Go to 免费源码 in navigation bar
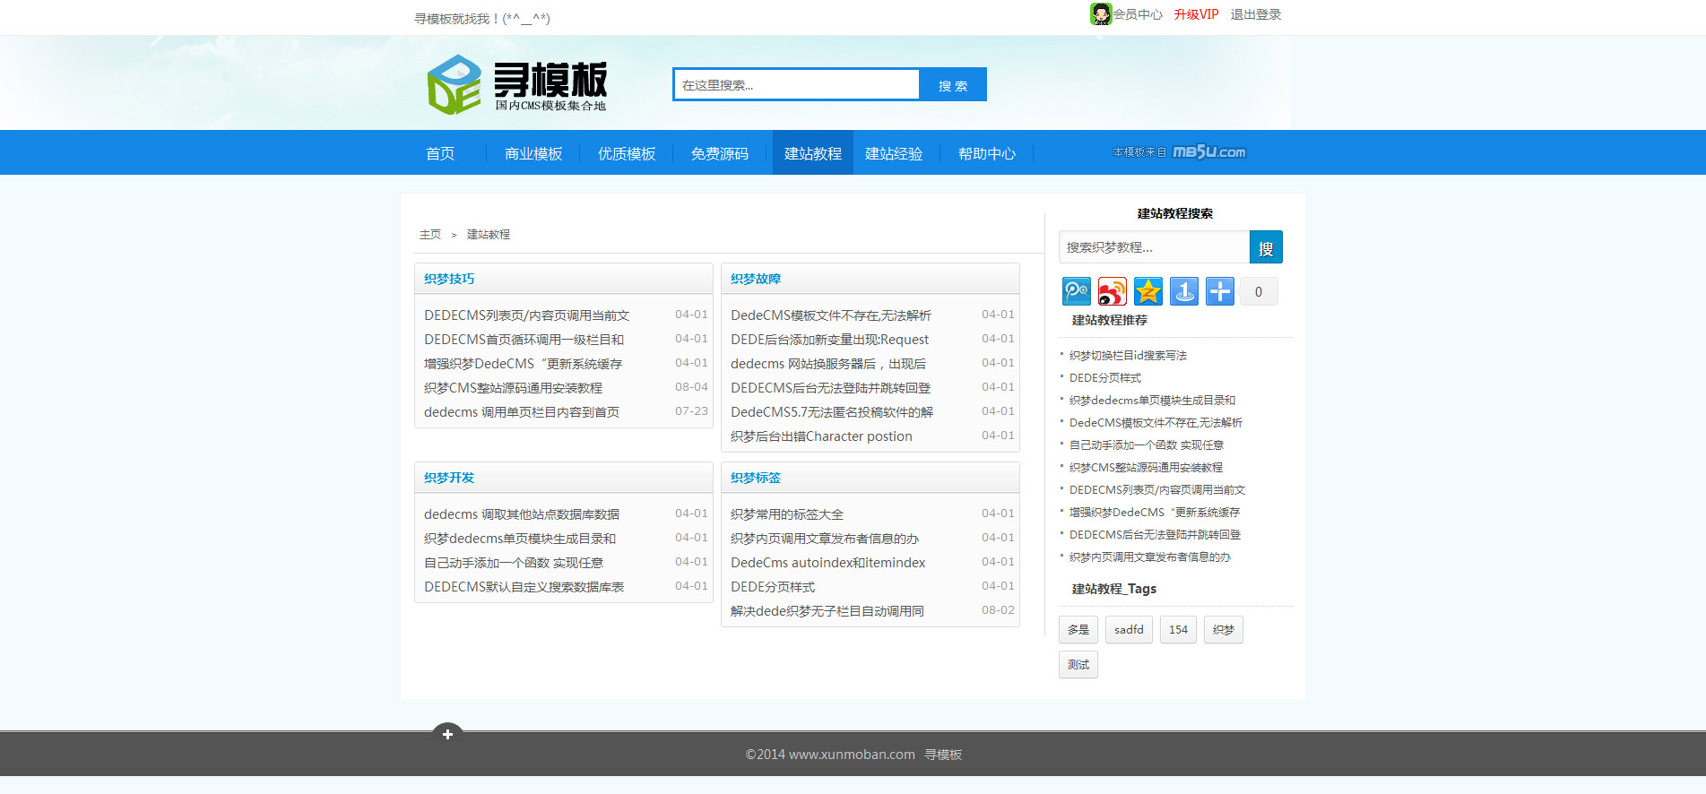The height and width of the screenshot is (794, 1706). click(719, 153)
